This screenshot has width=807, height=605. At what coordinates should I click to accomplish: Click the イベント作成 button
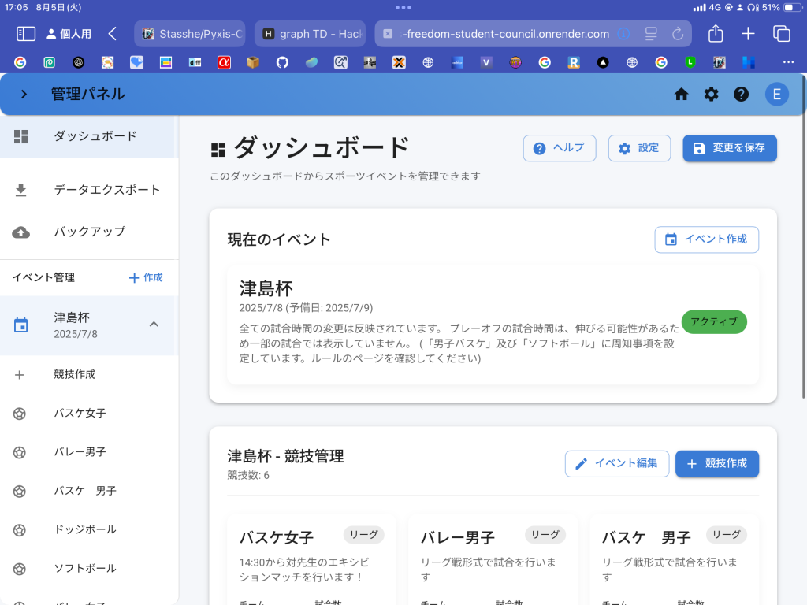706,239
